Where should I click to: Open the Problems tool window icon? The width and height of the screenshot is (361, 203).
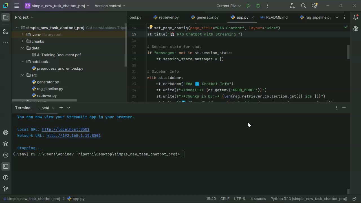[x=5, y=178]
